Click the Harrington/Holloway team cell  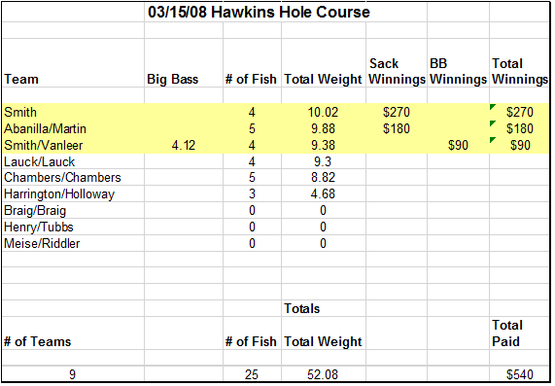point(73,194)
